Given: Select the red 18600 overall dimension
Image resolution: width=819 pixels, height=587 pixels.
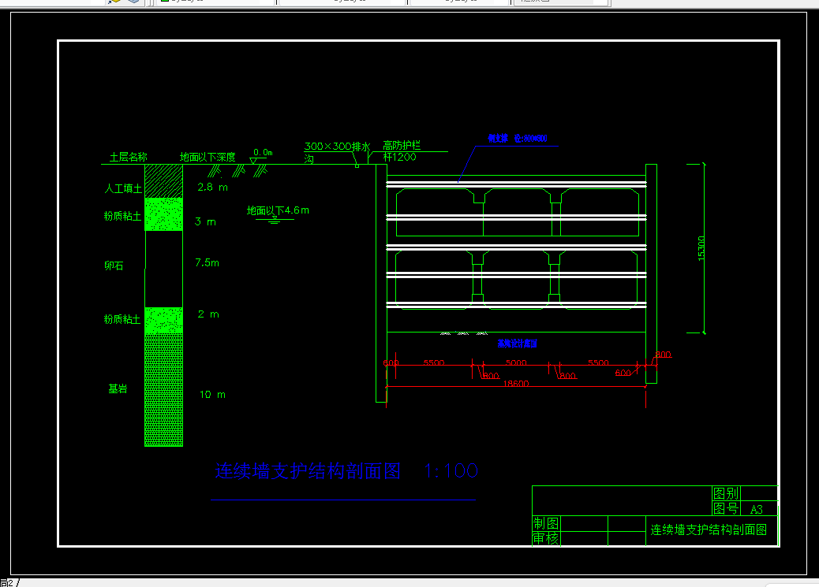Looking at the screenshot, I should pos(516,383).
